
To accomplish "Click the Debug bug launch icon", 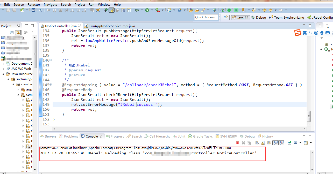I will tap(137, 10).
